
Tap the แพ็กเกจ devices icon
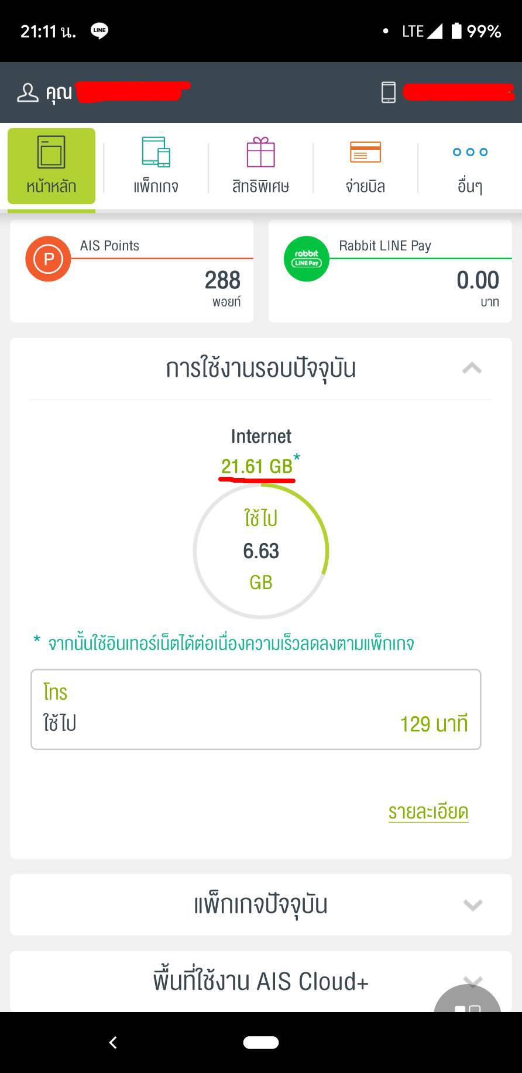(x=156, y=152)
